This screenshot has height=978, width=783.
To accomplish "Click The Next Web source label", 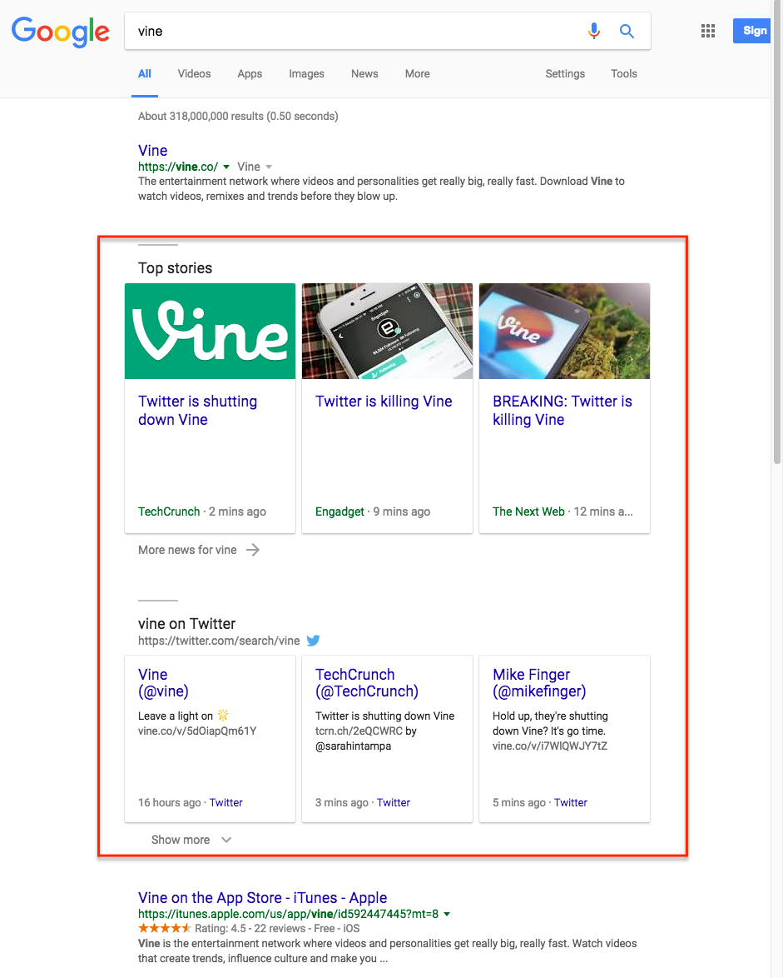I will click(528, 511).
